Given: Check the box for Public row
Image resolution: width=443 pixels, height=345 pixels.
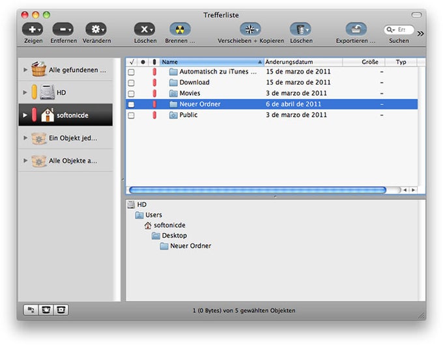Looking at the screenshot, I should 131,115.
